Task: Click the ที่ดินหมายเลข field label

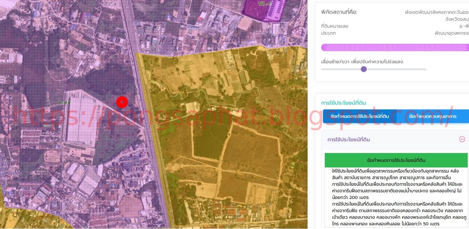Action: pos(335,26)
